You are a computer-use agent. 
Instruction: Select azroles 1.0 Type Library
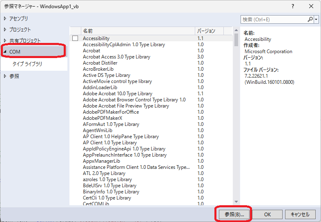point(107,179)
